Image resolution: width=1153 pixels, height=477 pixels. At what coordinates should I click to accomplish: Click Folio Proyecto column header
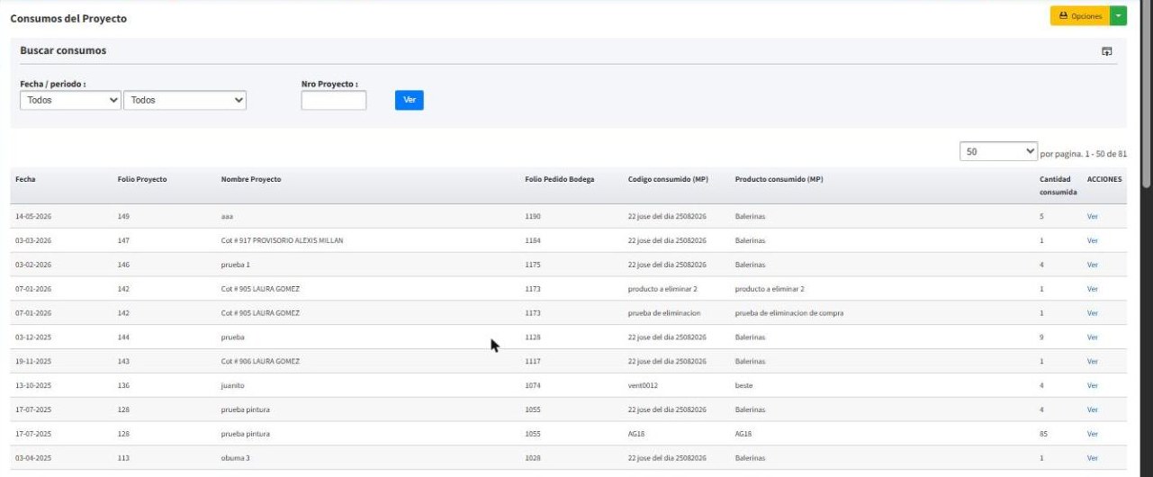(142, 179)
